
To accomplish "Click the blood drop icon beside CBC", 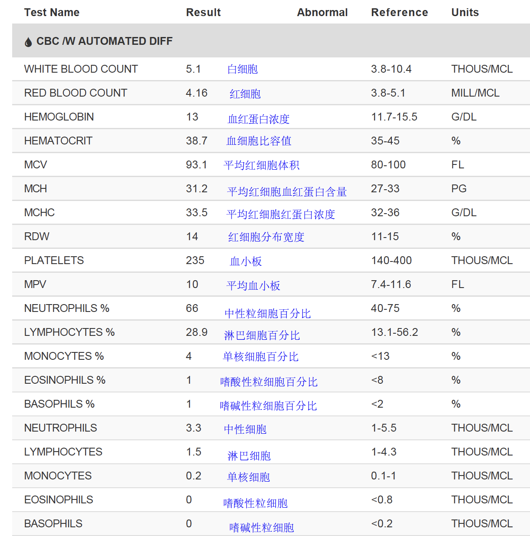I will pos(28,42).
